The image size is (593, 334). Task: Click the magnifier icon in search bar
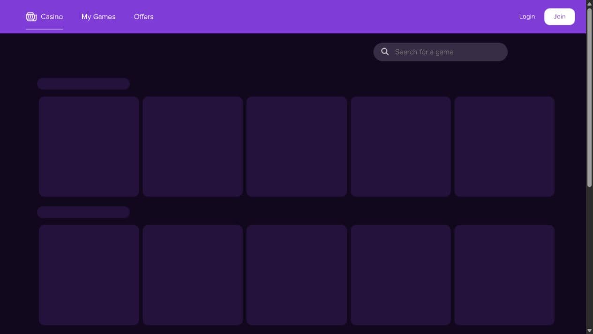tap(385, 52)
